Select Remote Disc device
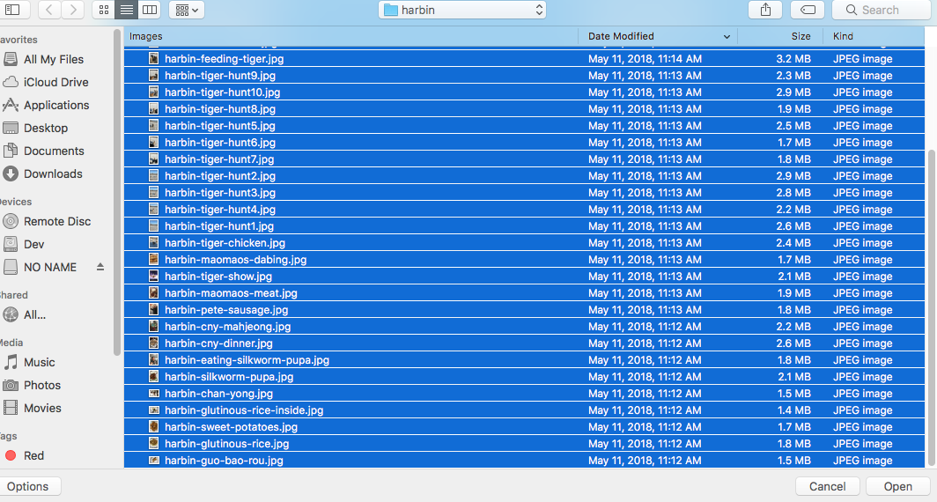The width and height of the screenshot is (937, 502). (56, 221)
